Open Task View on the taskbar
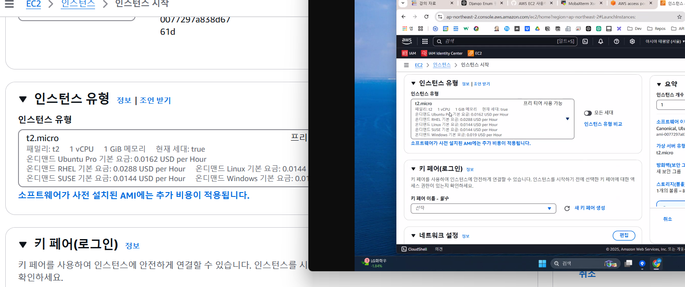The image size is (685, 287). click(x=629, y=263)
